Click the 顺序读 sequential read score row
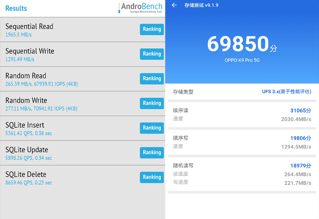This screenshot has height=219, width=319. pyautogui.click(x=242, y=110)
